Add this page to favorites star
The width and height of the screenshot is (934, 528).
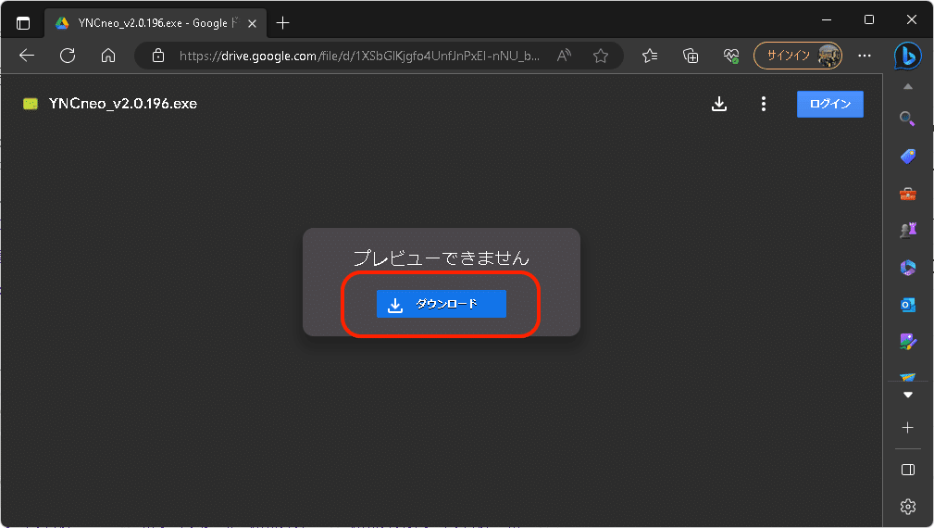point(601,56)
